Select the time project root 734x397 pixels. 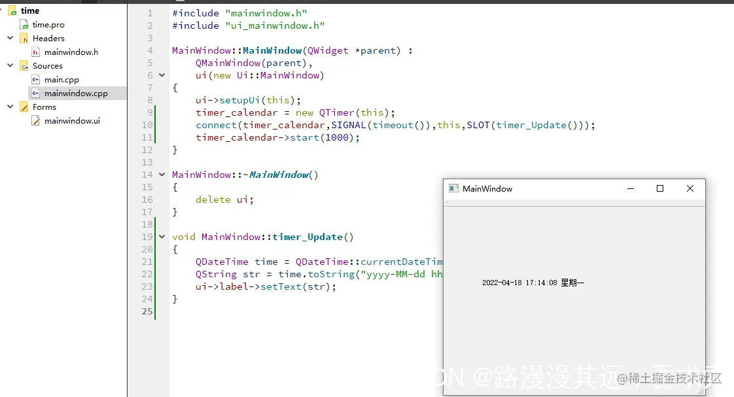[30, 10]
